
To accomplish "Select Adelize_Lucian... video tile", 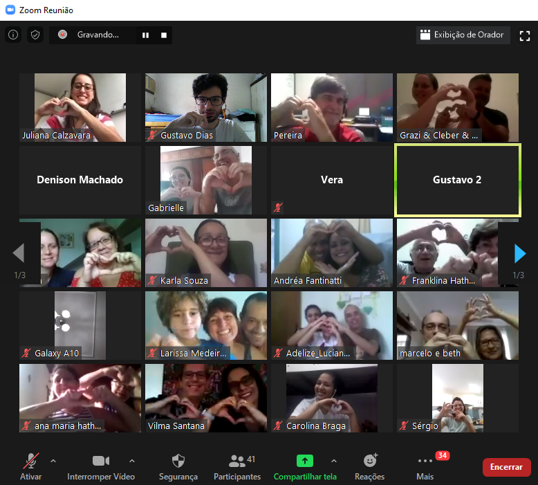I will point(332,326).
